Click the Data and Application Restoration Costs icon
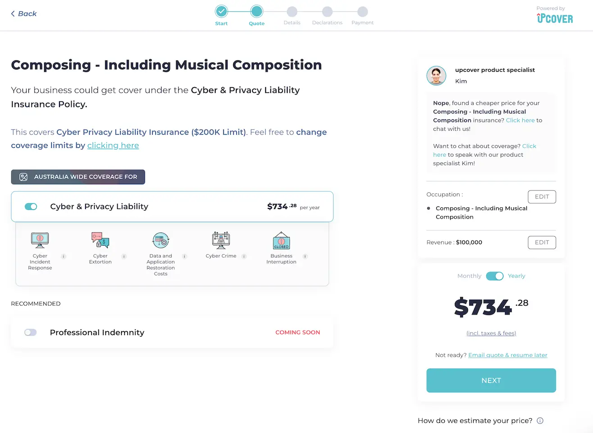Viewport: 593px width, 433px height. click(x=161, y=240)
